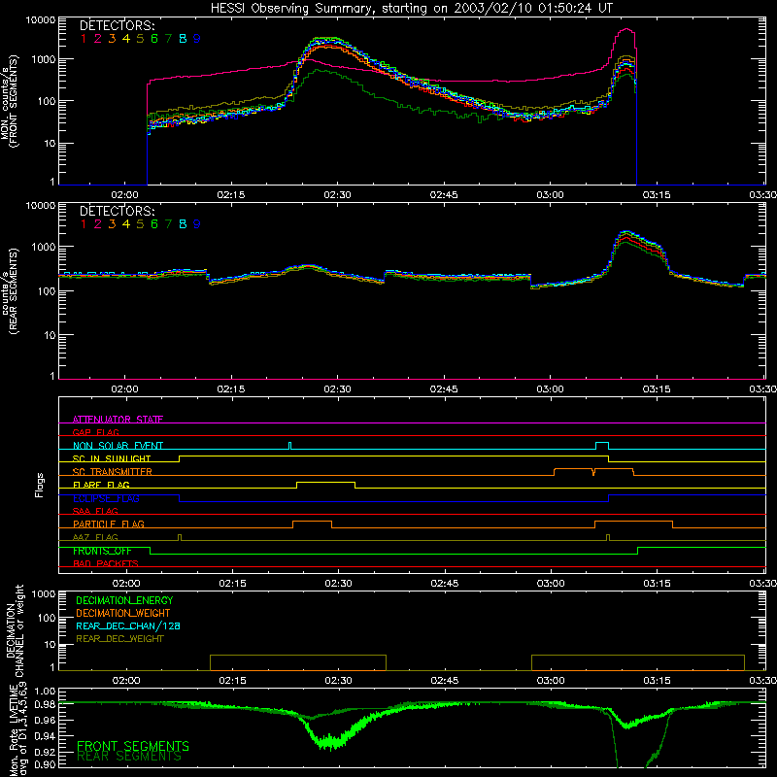Click the raised FLARE_FLAG step between 02:24 and 02:32
The height and width of the screenshot is (777, 777).
(325, 482)
